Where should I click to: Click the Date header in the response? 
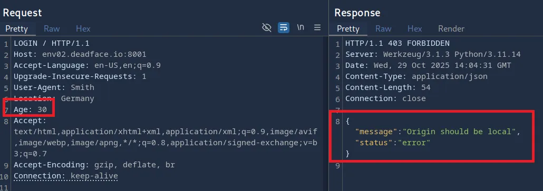[428, 66]
